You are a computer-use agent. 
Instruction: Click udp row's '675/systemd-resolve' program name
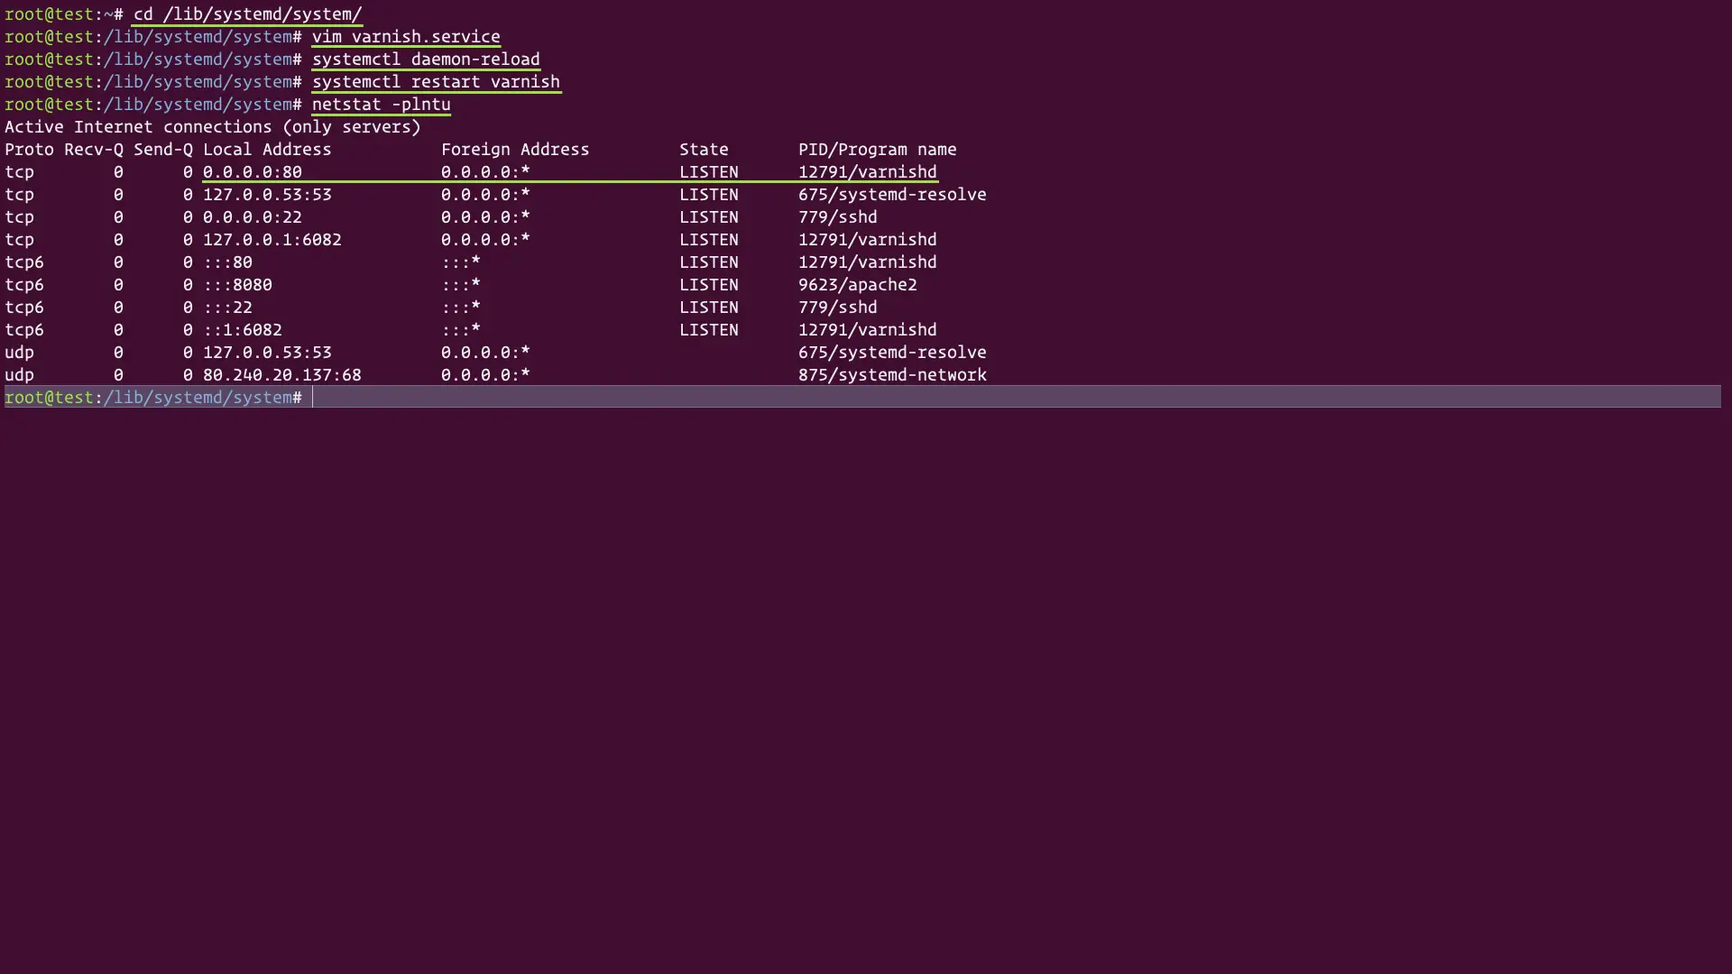pyautogui.click(x=892, y=353)
